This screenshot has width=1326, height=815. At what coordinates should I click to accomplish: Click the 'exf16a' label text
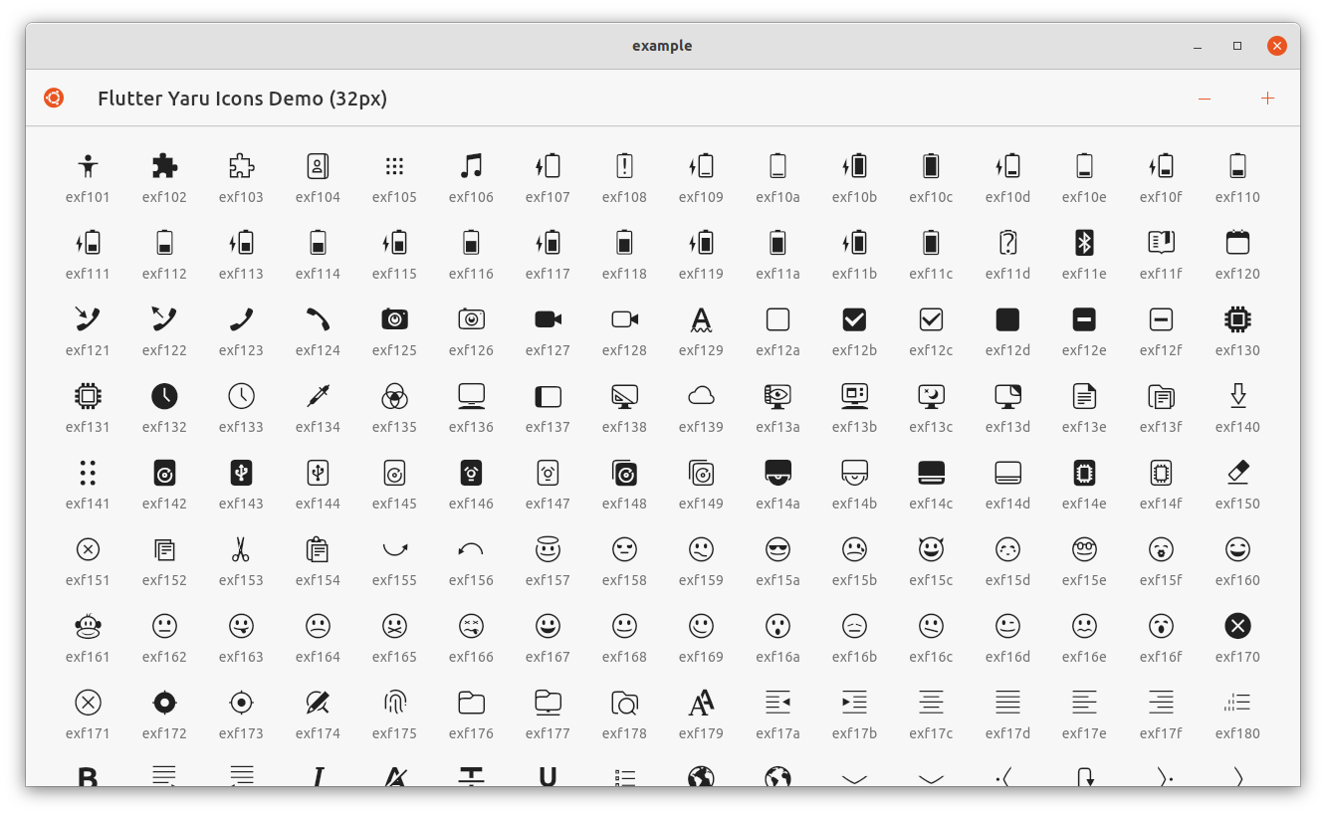pos(777,657)
